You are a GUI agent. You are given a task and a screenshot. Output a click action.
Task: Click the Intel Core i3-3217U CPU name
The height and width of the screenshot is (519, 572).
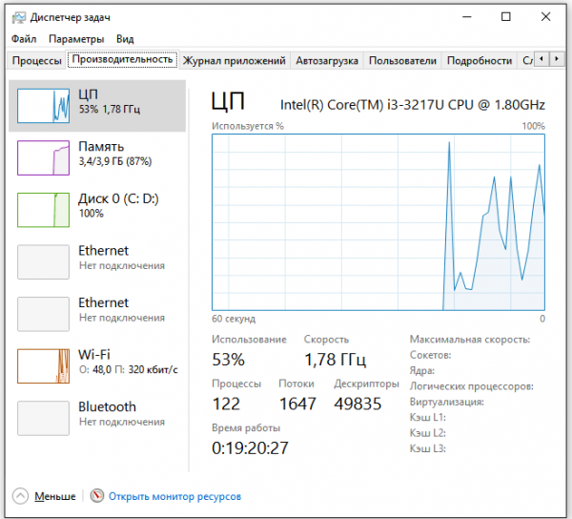[413, 105]
